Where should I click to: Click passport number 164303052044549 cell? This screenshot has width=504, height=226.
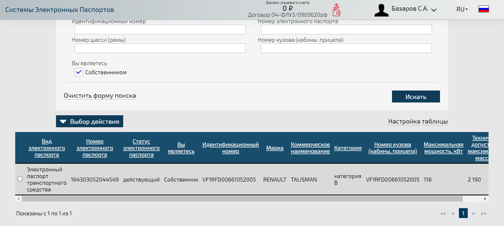click(x=95, y=180)
